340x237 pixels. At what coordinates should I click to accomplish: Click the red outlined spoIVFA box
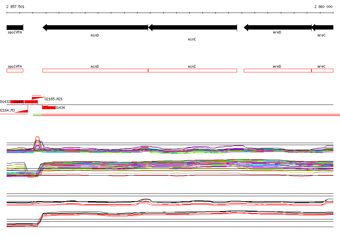point(15,70)
